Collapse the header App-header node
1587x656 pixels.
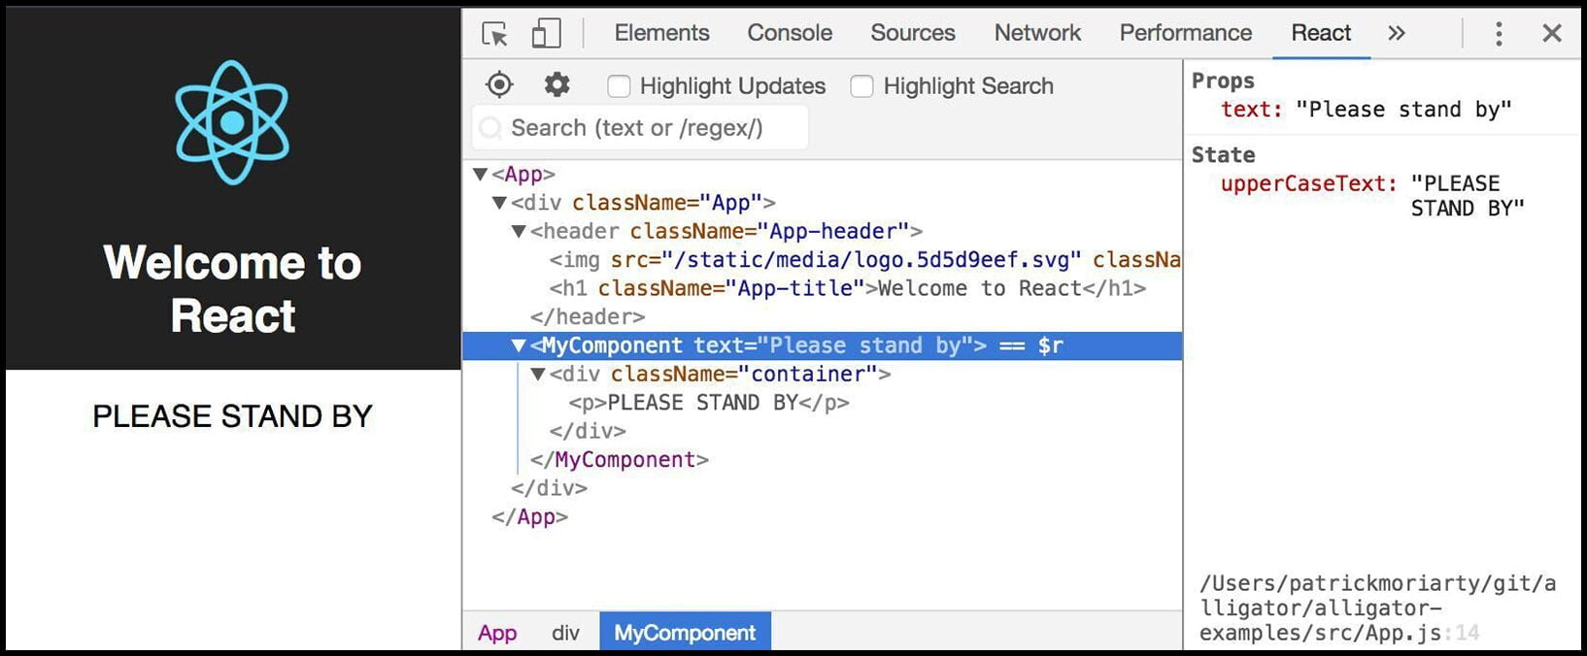[519, 232]
